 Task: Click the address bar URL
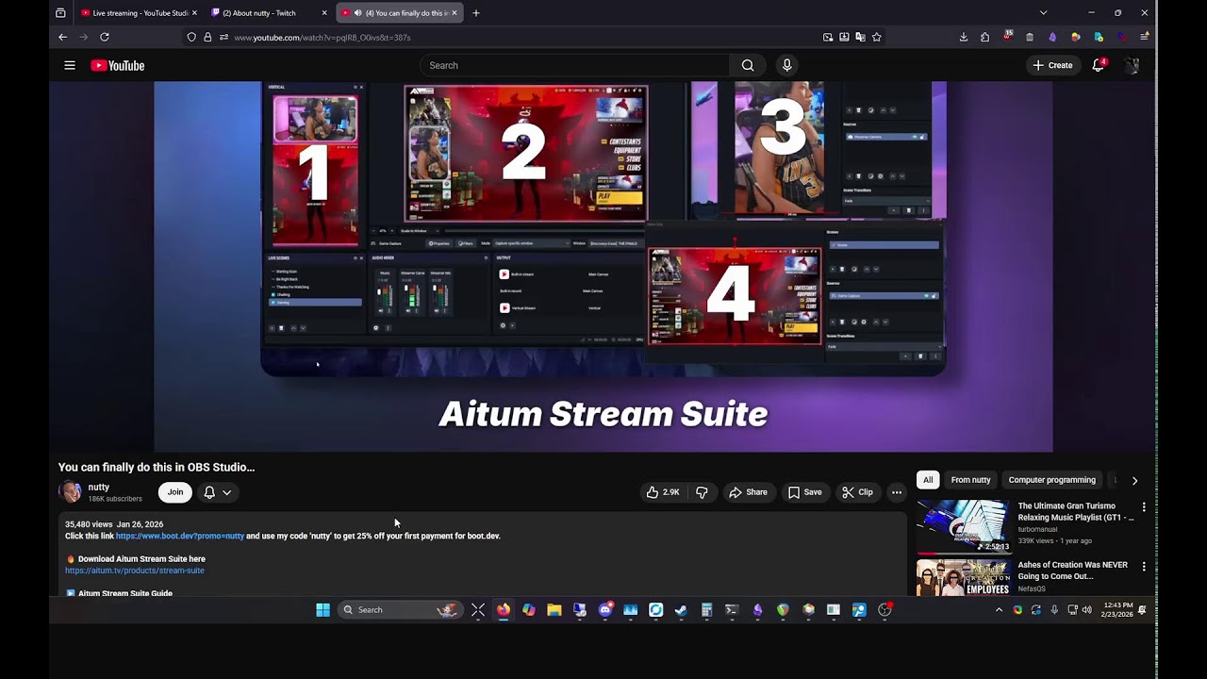pos(322,38)
